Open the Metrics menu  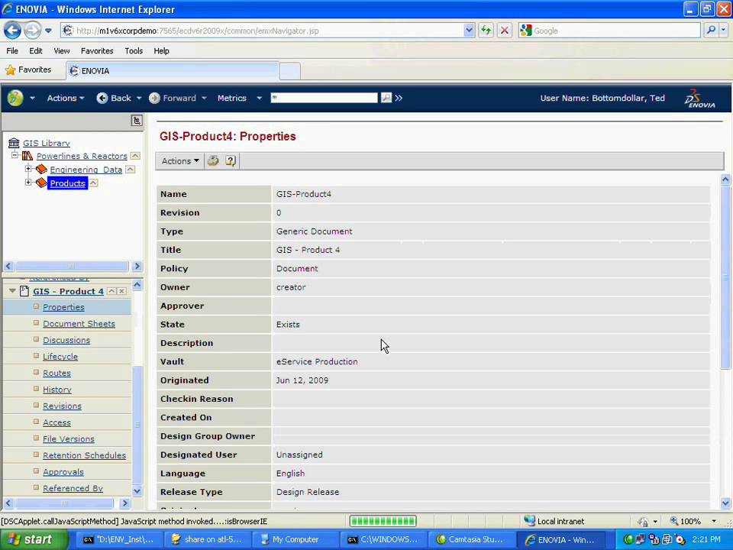click(232, 99)
